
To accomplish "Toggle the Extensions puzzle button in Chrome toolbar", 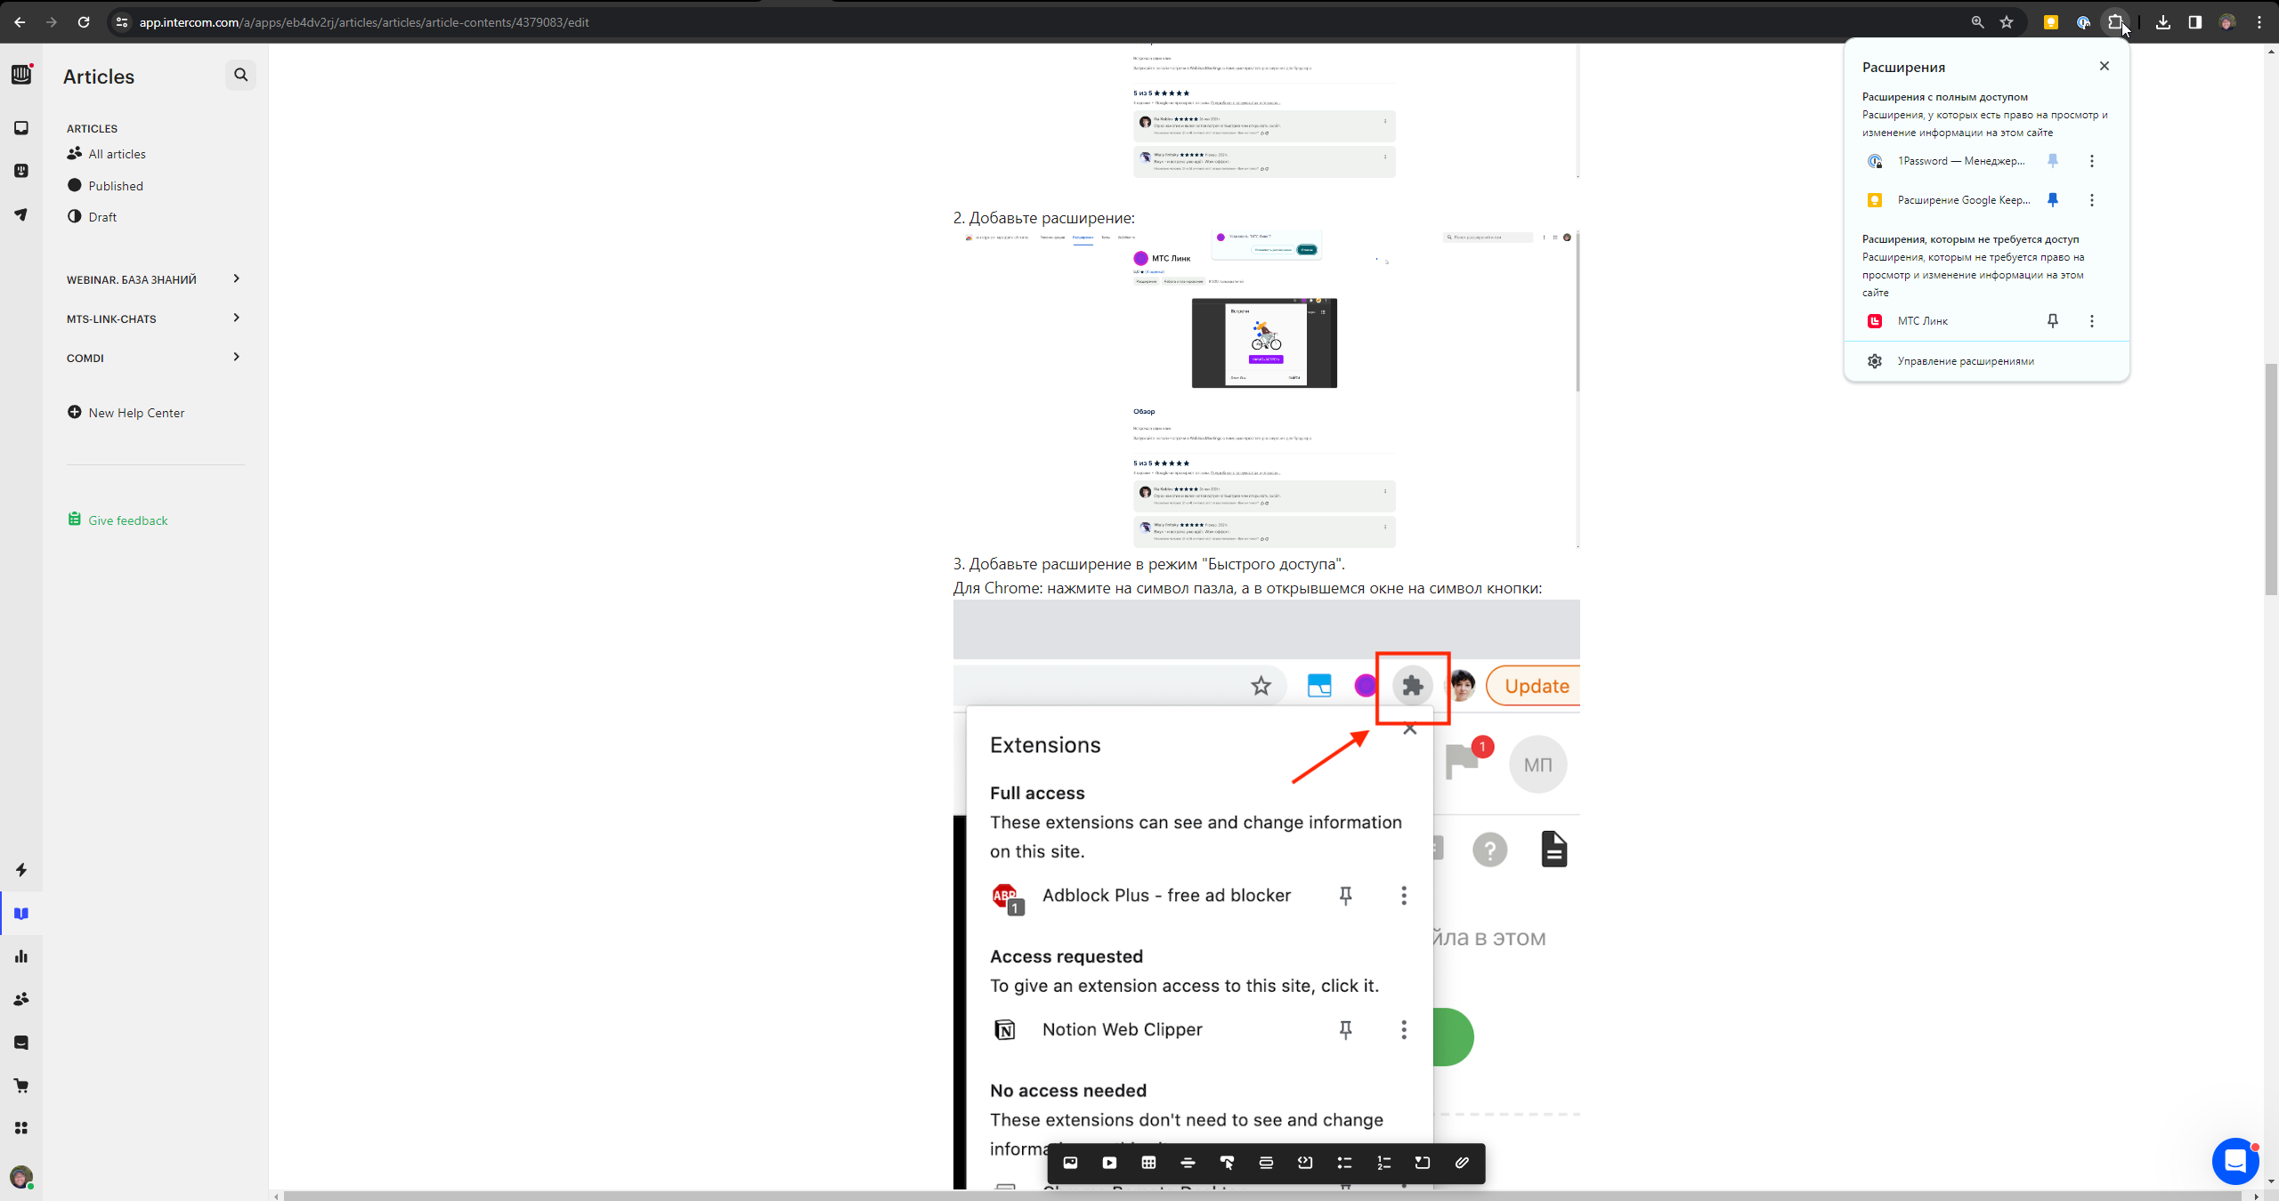I will pos(2116,22).
